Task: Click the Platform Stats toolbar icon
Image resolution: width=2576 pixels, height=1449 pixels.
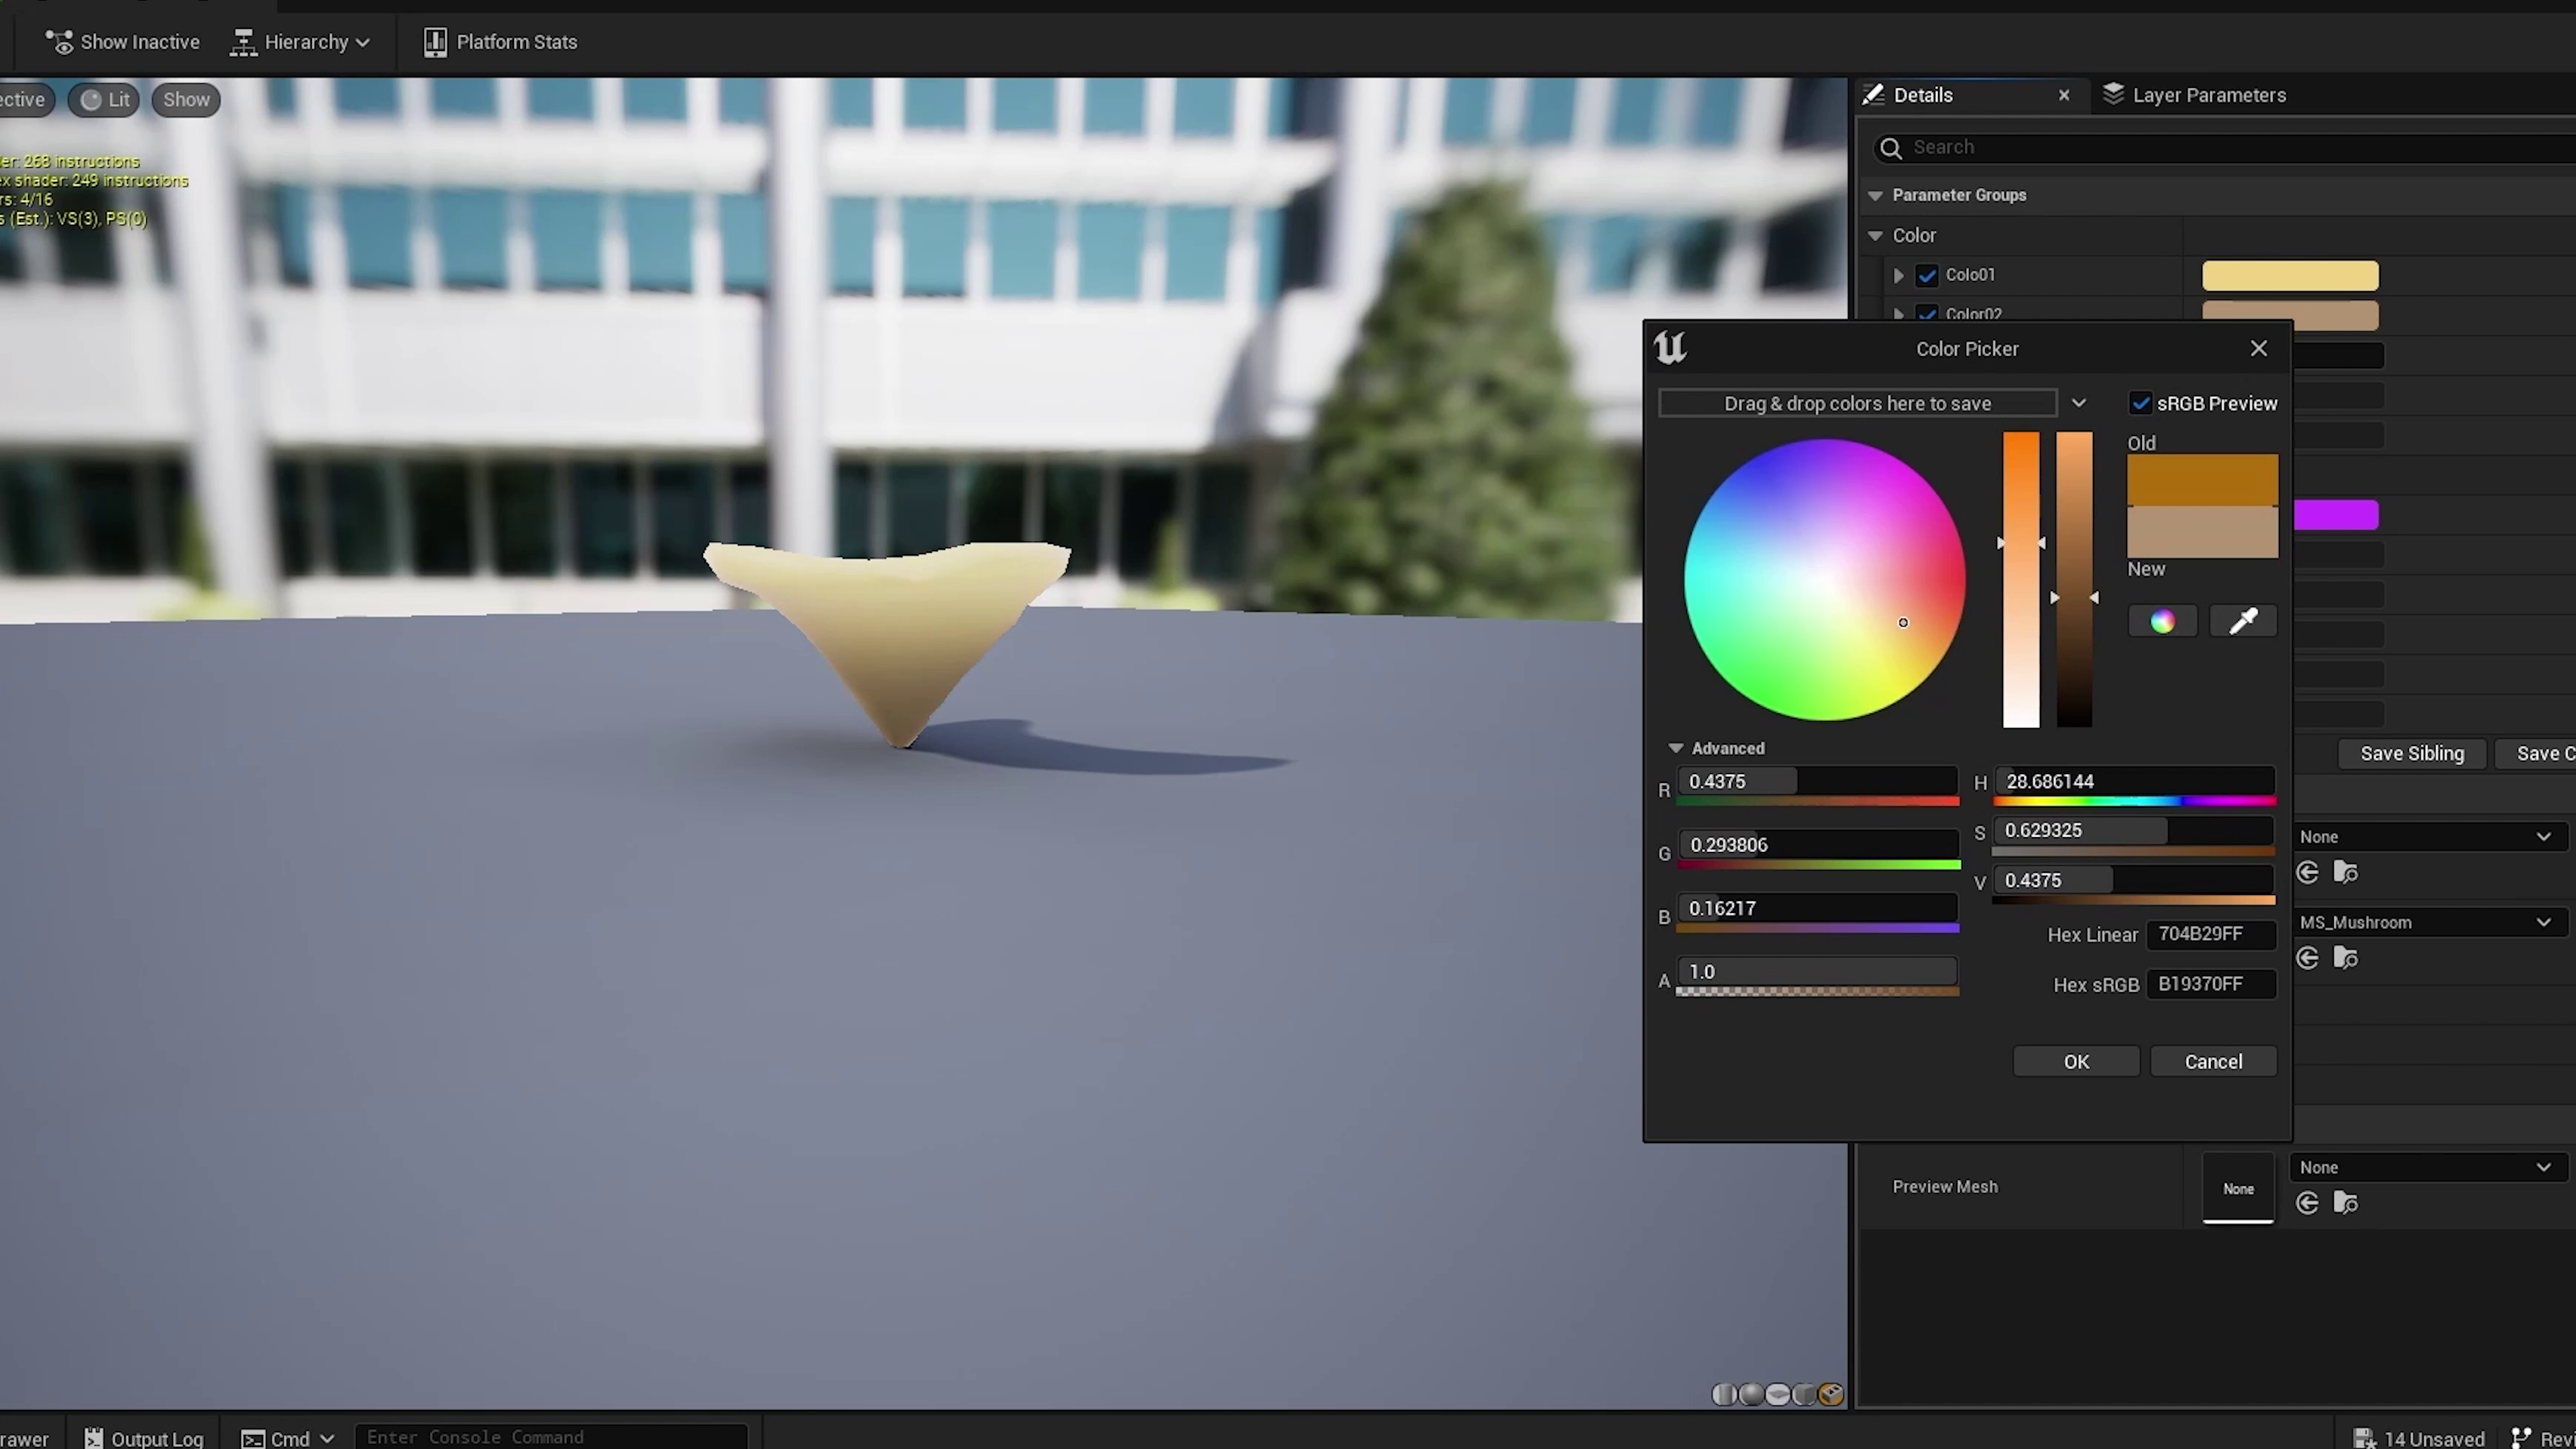Action: 435,42
